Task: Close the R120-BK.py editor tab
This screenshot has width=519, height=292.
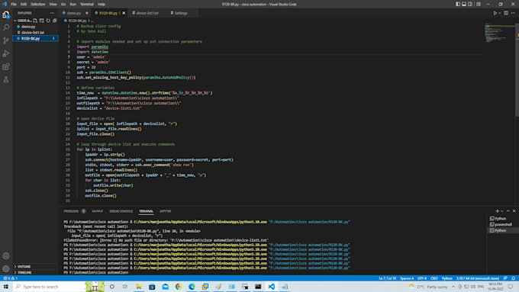Action: (124, 13)
